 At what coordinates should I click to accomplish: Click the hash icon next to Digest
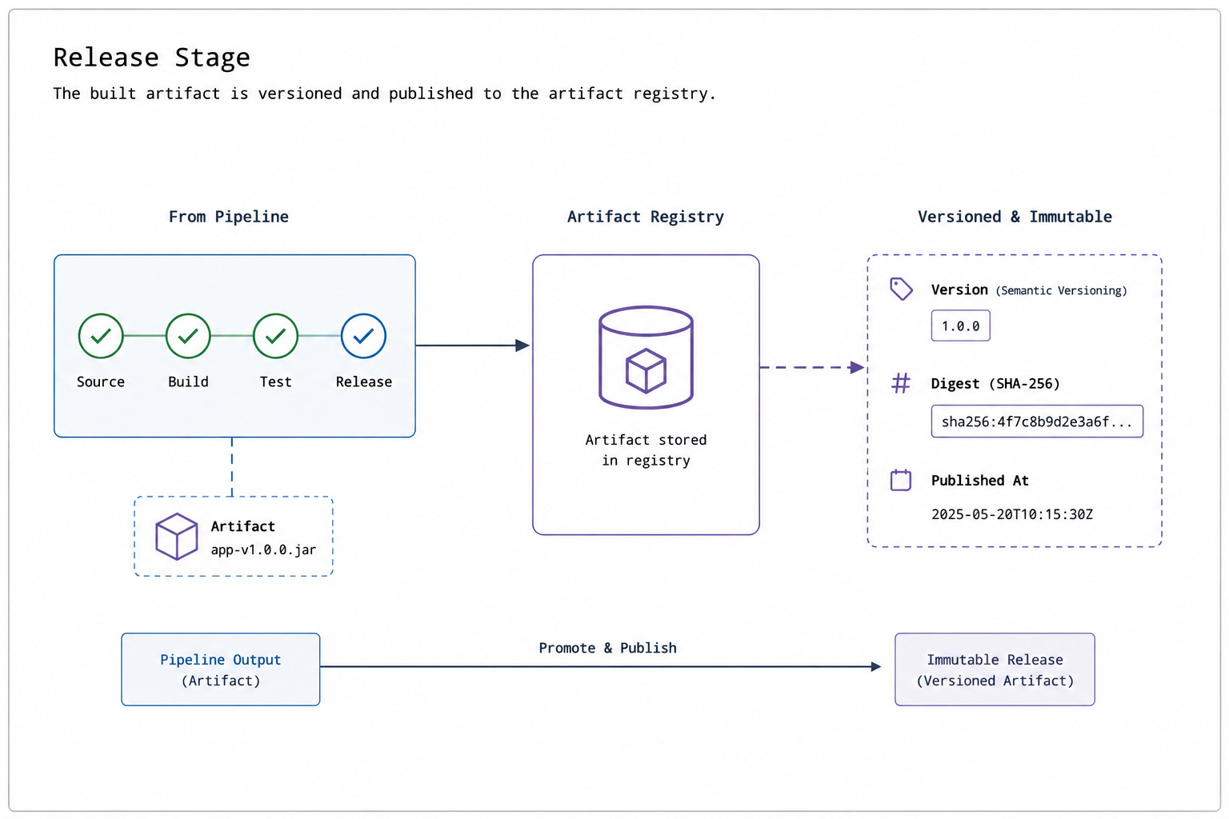pyautogui.click(x=901, y=383)
